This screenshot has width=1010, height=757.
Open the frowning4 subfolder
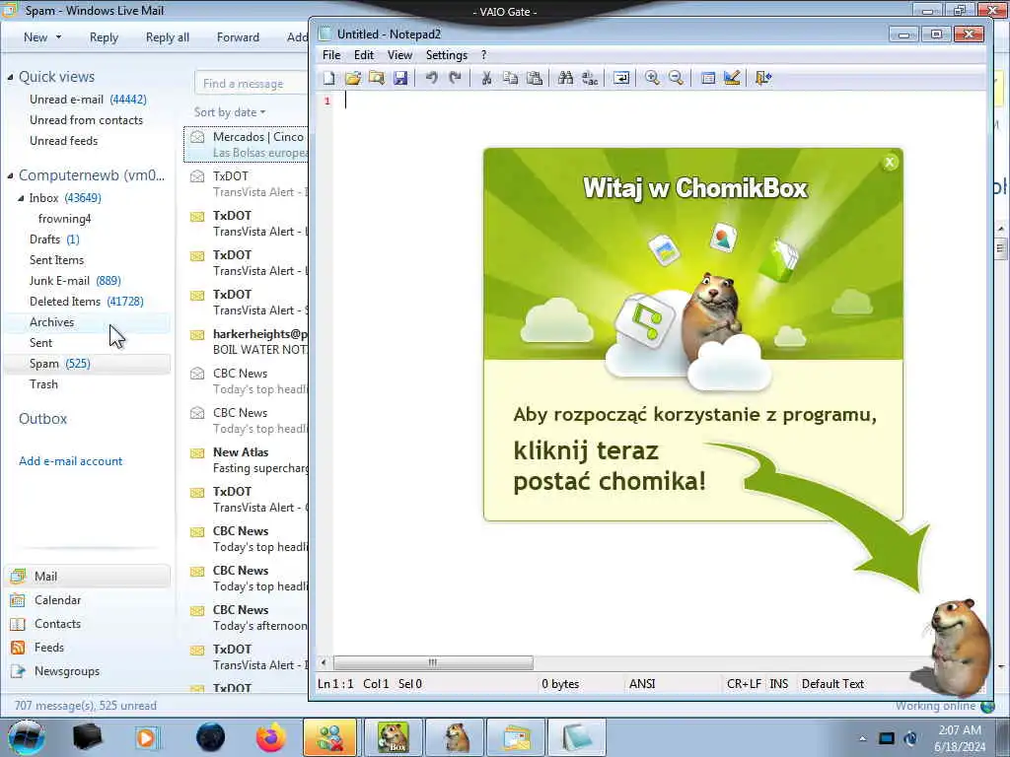click(64, 219)
